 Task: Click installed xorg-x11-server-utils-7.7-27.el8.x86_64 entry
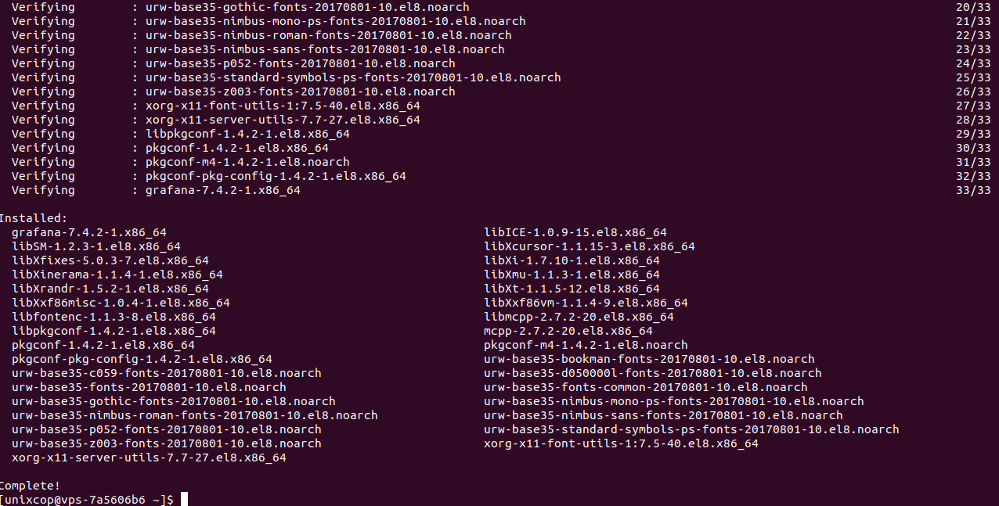pyautogui.click(x=149, y=458)
